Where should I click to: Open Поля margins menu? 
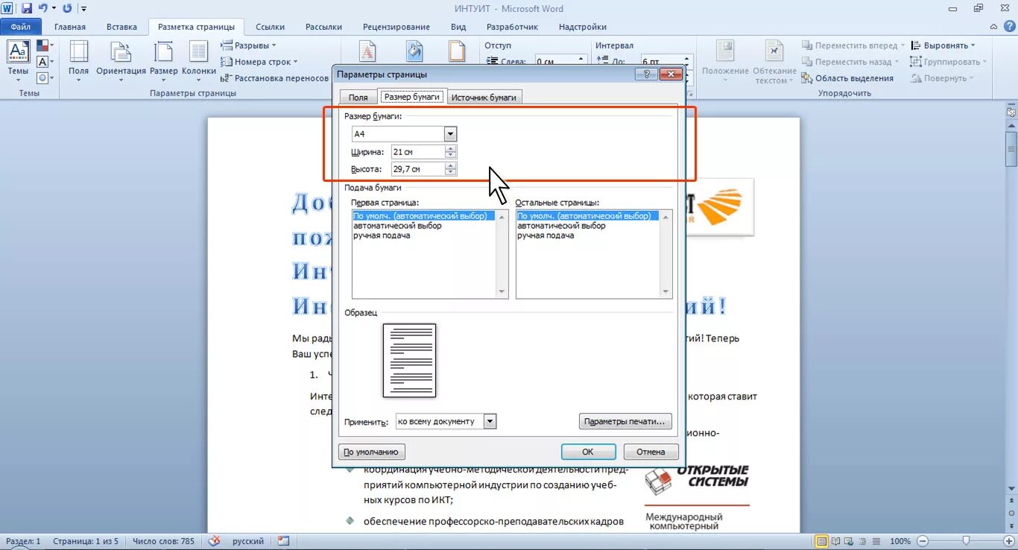(78, 61)
